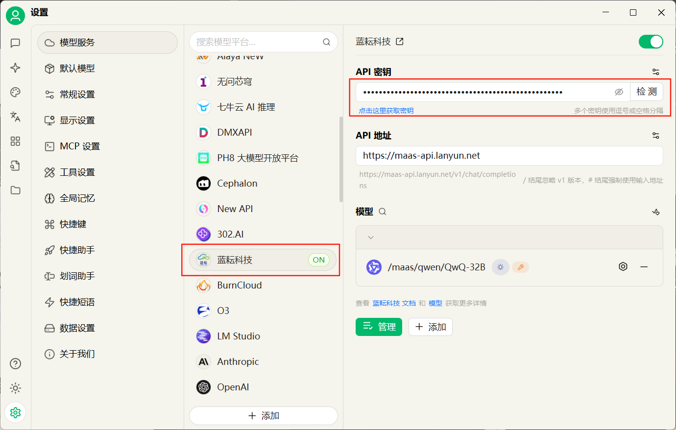The width and height of the screenshot is (676, 430).
Task: Open 显示设置 in settings menu
Action: [107, 120]
